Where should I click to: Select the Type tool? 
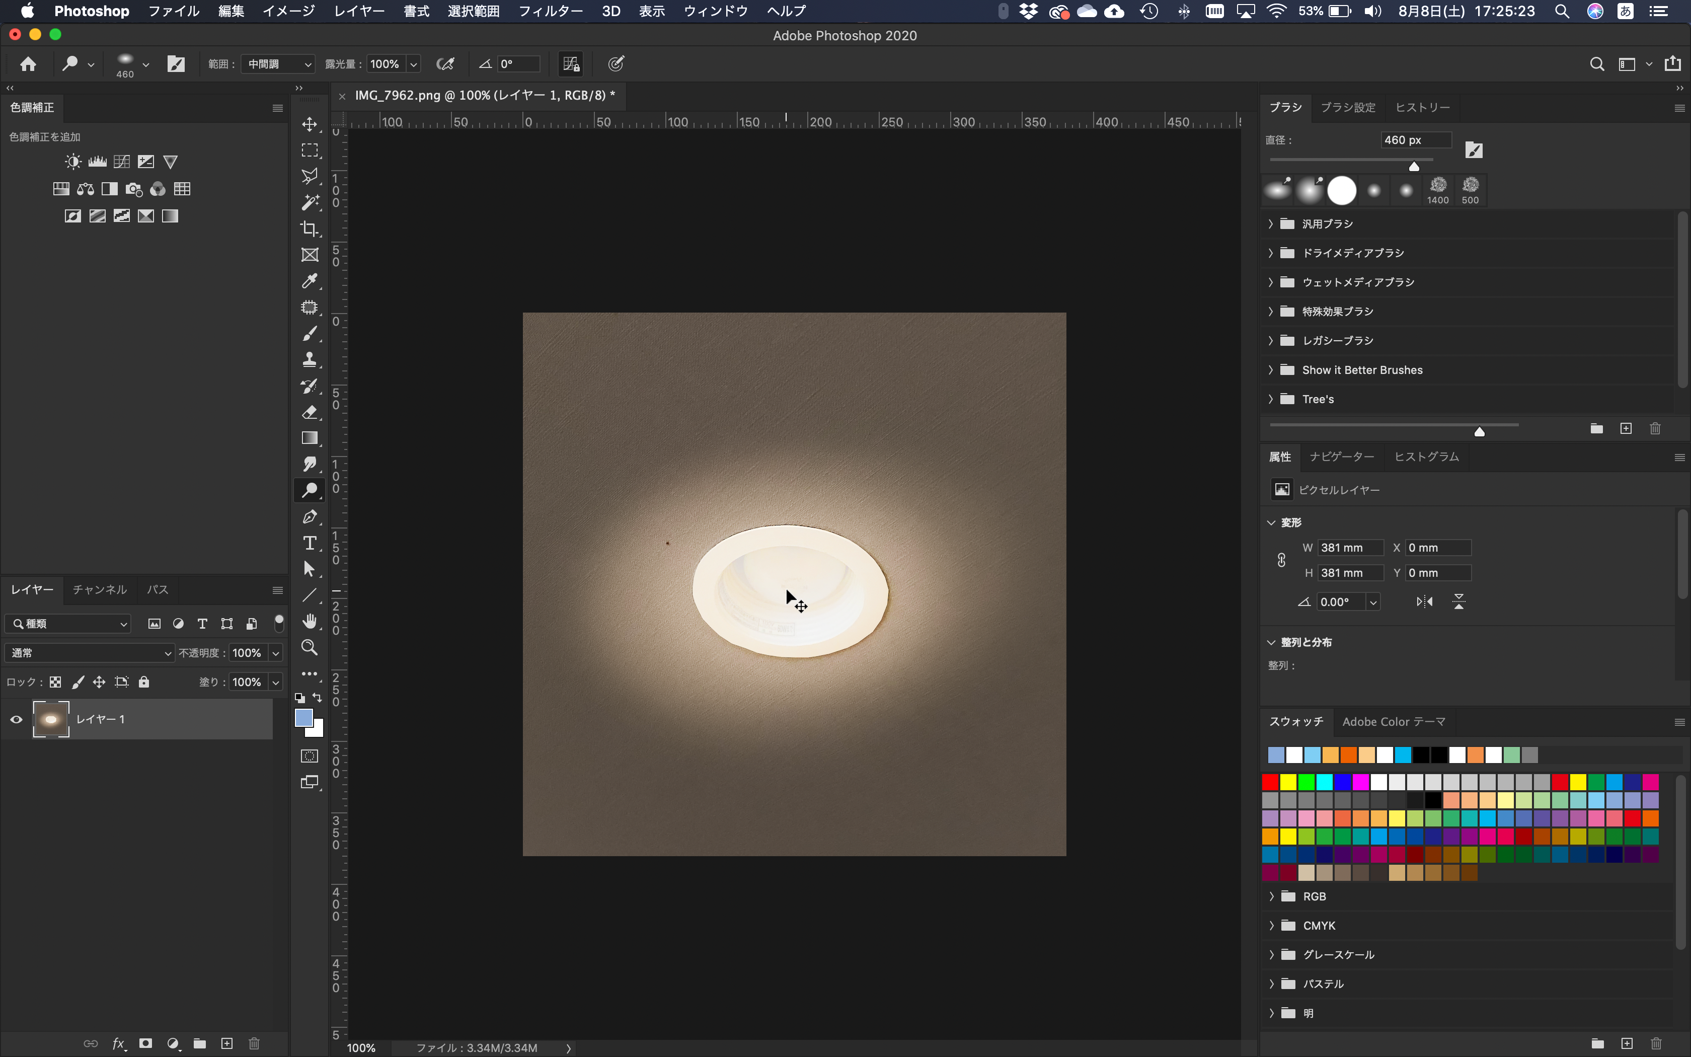pyautogui.click(x=310, y=543)
